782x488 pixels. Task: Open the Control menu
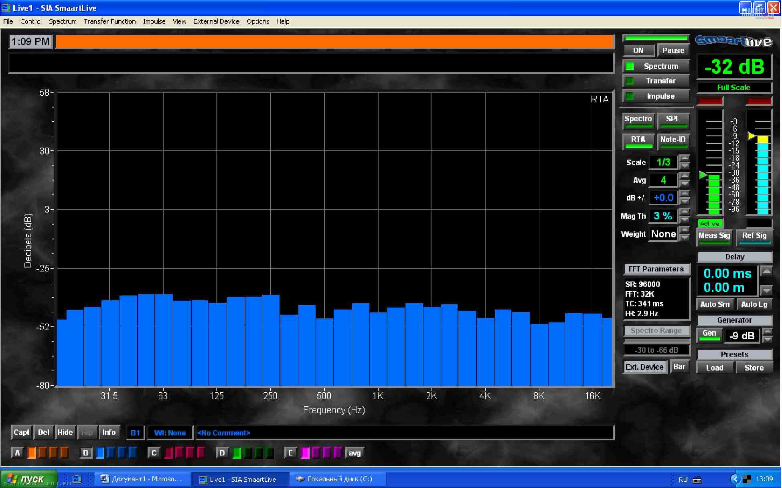(31, 21)
